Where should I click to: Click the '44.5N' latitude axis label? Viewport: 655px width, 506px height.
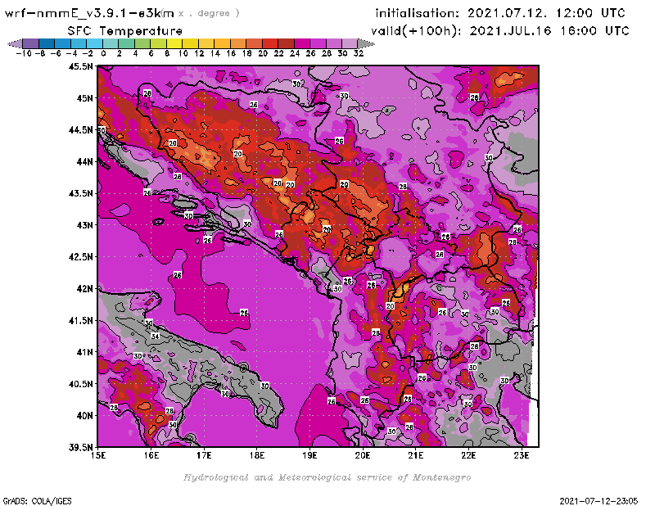[x=80, y=130]
